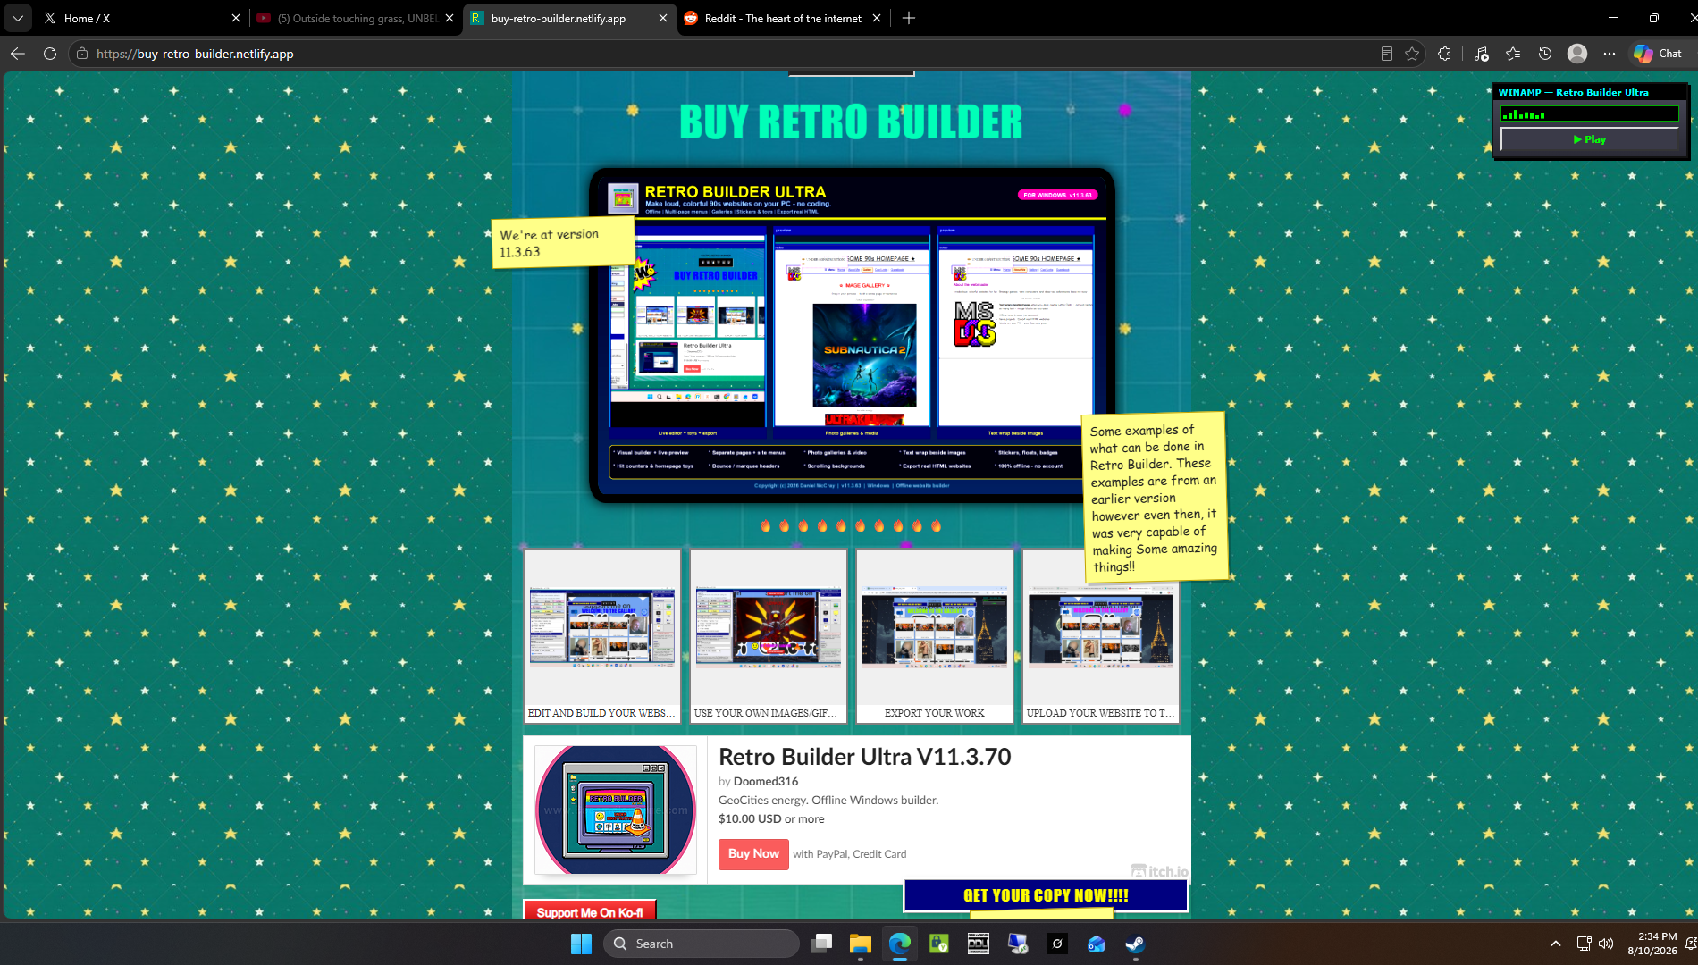Open the network status tray icon
The height and width of the screenshot is (965, 1698).
click(1584, 944)
